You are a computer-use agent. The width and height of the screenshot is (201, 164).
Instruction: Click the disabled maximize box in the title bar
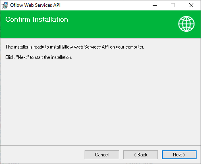[x=173, y=5]
